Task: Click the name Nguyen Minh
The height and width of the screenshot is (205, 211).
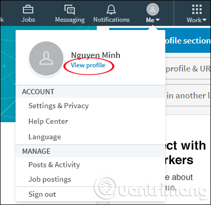Action: (x=96, y=55)
